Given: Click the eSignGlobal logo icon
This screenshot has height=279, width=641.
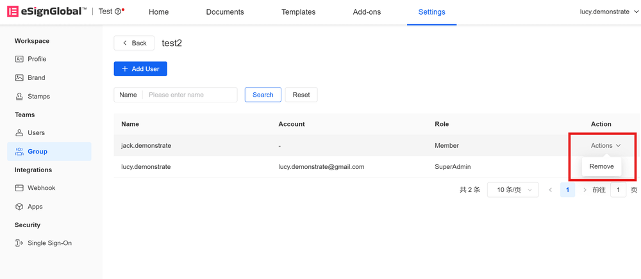Looking at the screenshot, I should click(x=12, y=12).
